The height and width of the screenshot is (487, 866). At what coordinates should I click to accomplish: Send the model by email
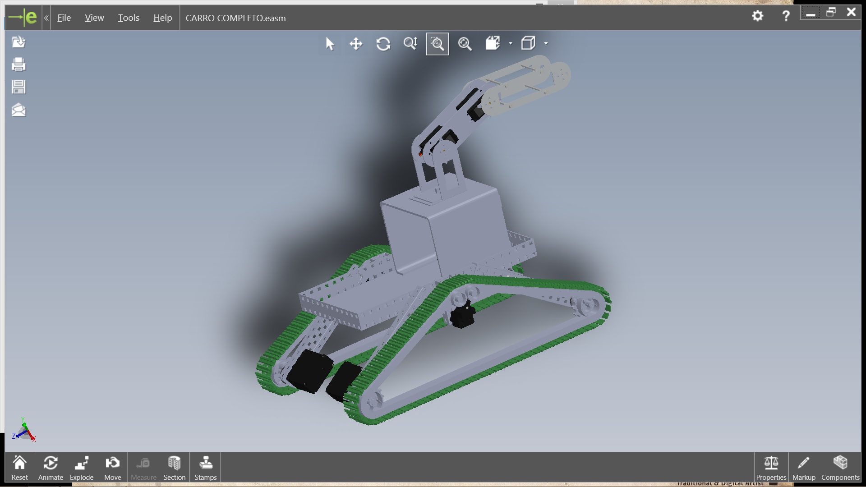(18, 110)
